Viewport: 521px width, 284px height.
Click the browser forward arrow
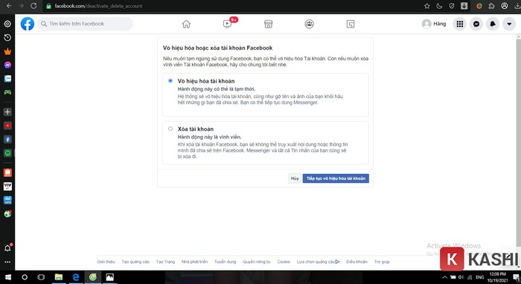[x=22, y=6]
